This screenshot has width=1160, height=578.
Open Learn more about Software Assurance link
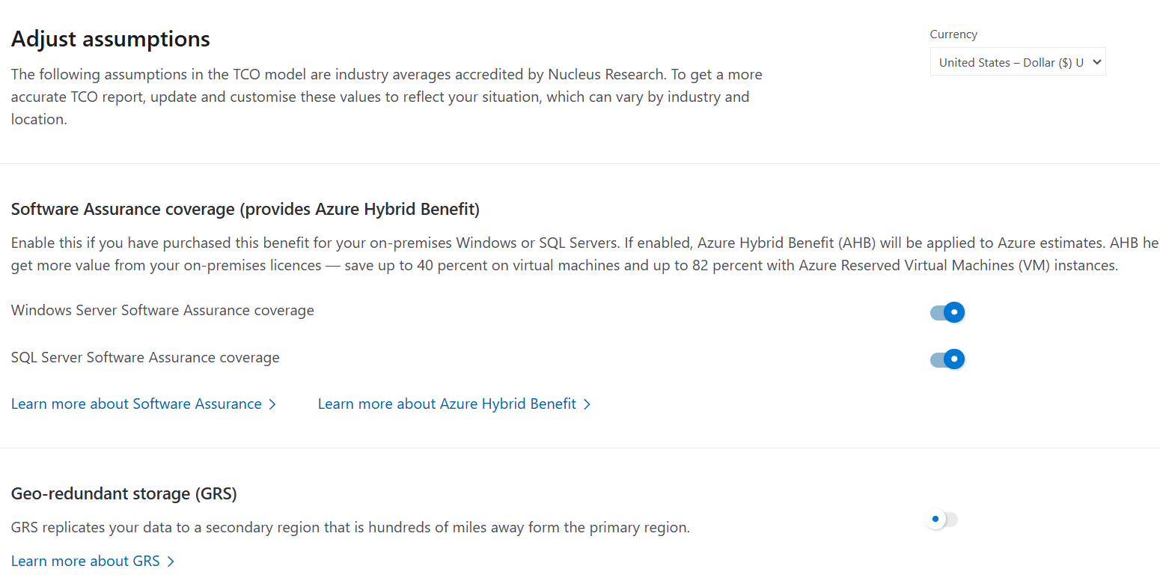[x=136, y=404]
